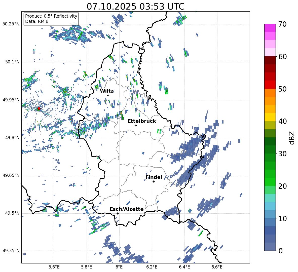Click the Wiltz station cross marker
The height and width of the screenshot is (272, 298).
[108, 95]
